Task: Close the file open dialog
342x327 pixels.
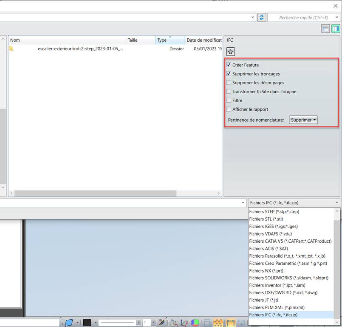Action: (x=336, y=6)
